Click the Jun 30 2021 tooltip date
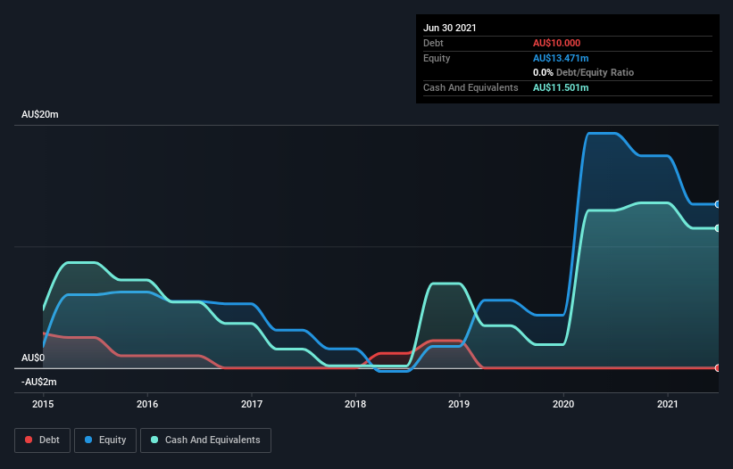This screenshot has height=469, width=733. click(450, 28)
